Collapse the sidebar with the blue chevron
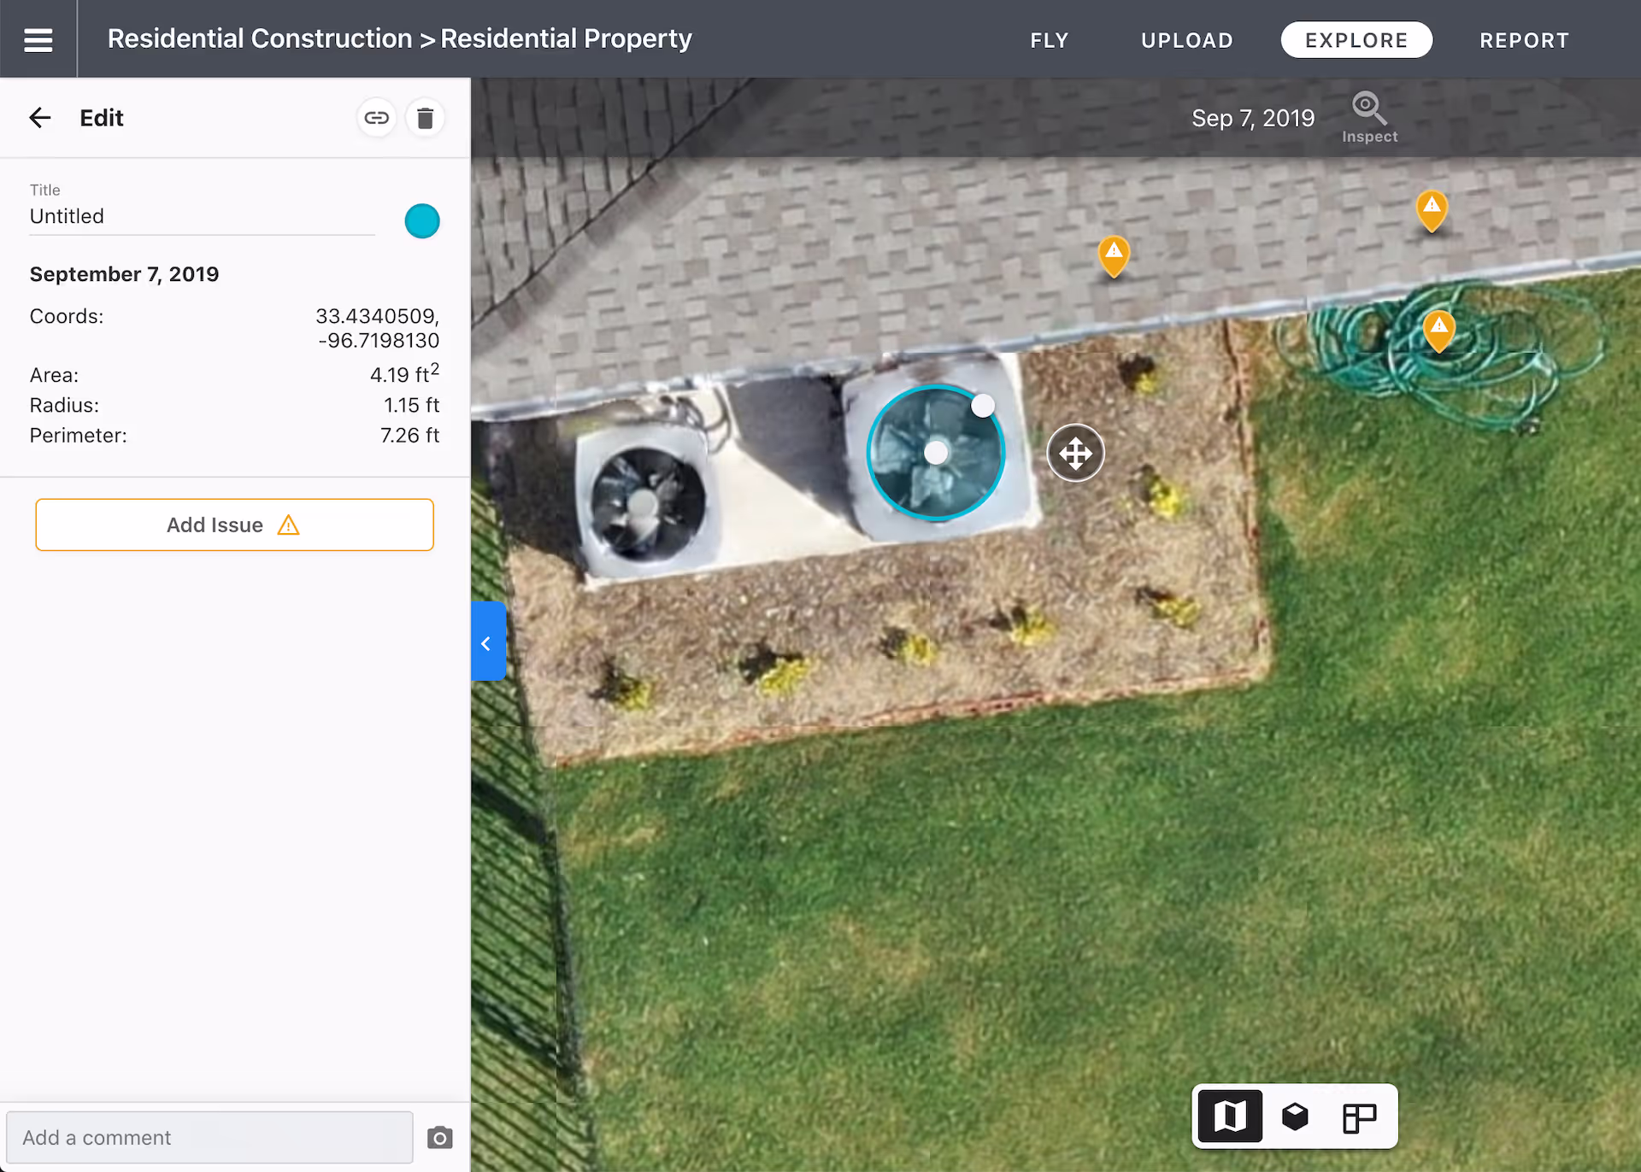This screenshot has height=1172, width=1641. 488,642
